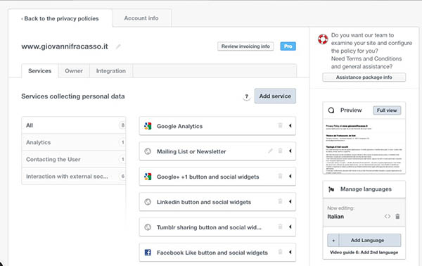Switch to the Integration tab
Viewport: 422px width, 266px height.
tap(111, 71)
